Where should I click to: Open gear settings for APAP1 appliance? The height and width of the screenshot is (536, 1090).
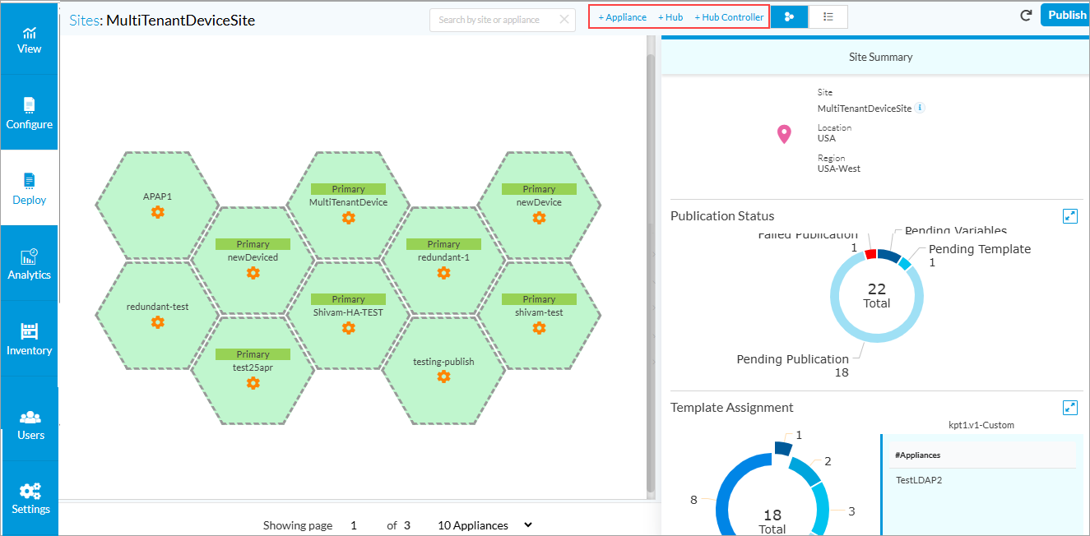point(158,212)
